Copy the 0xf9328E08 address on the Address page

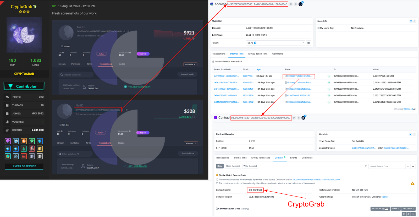point(291,4)
